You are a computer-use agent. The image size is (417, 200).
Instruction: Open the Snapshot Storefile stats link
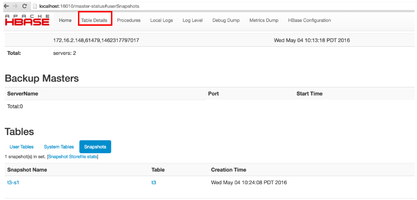point(73,157)
